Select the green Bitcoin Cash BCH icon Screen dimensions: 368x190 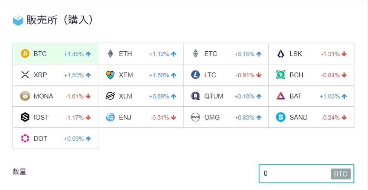tap(281, 75)
